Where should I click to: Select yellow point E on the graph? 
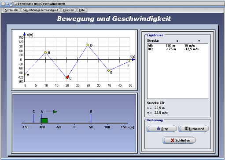(x=109, y=70)
